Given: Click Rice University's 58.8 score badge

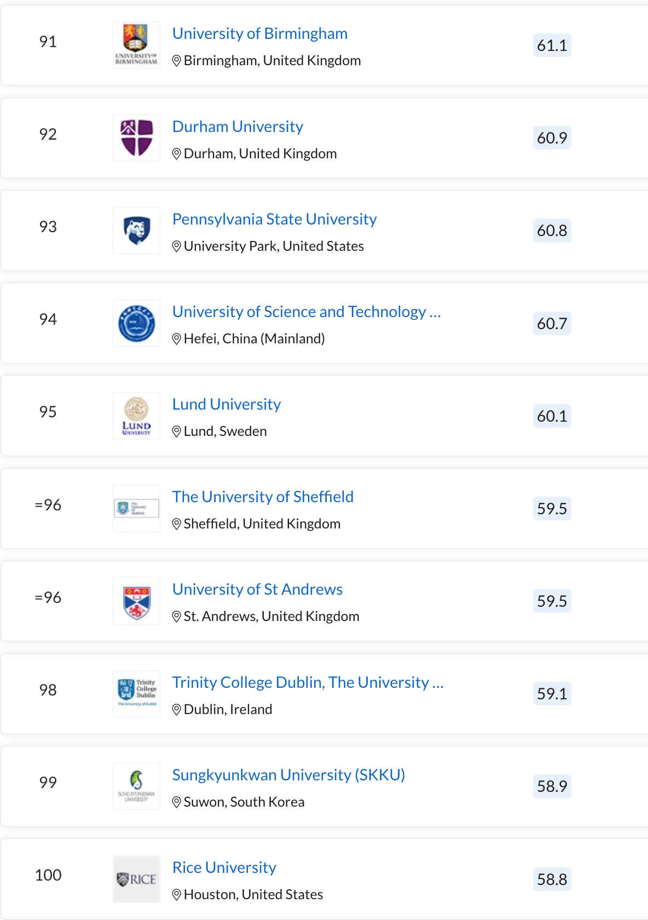Looking at the screenshot, I should point(552,879).
